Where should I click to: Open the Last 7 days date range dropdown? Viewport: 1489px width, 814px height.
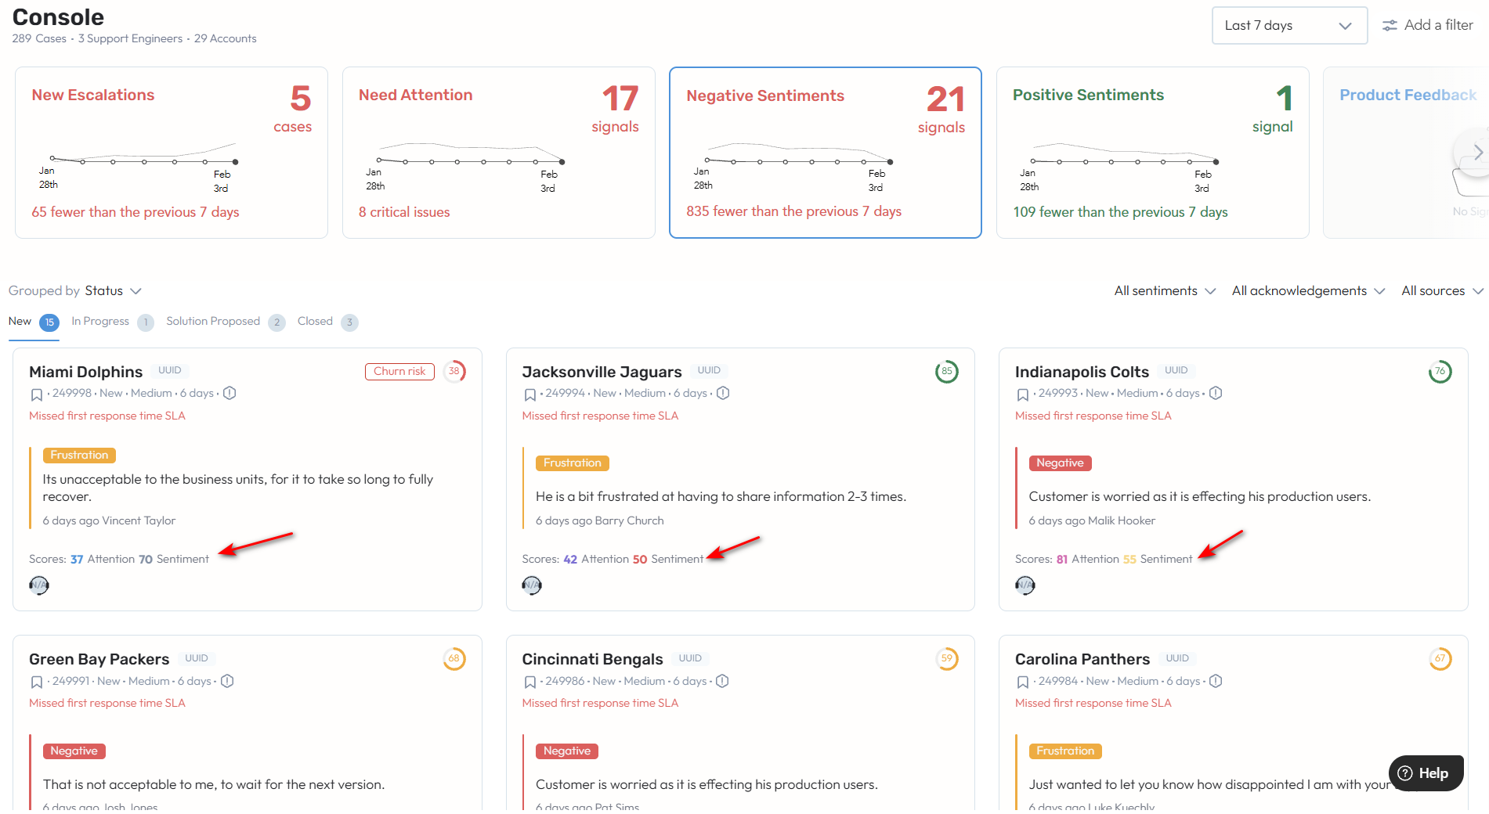pos(1289,25)
